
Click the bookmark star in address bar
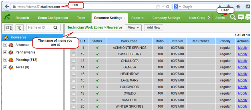(158, 7)
